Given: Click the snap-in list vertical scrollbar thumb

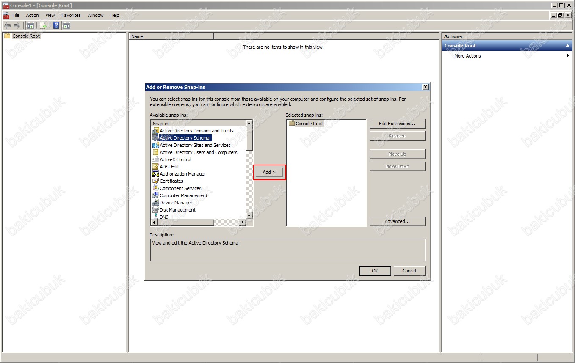Looking at the screenshot, I should [x=249, y=138].
